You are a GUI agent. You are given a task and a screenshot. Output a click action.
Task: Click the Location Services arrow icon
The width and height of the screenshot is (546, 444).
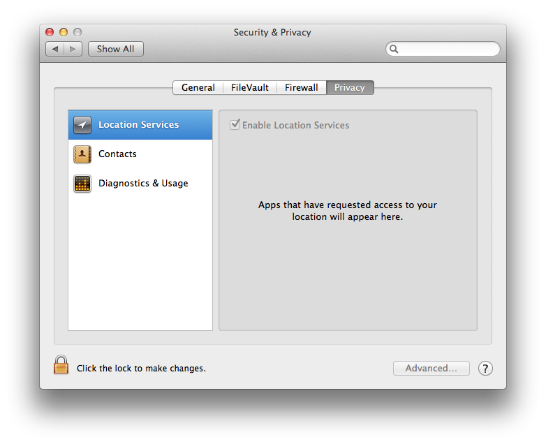coord(82,125)
